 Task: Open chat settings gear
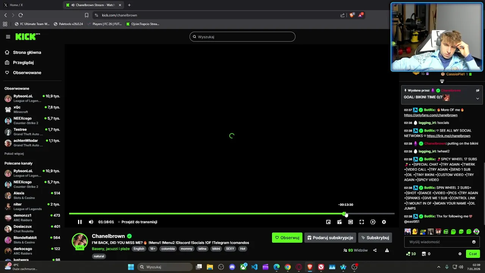[x=460, y=254]
